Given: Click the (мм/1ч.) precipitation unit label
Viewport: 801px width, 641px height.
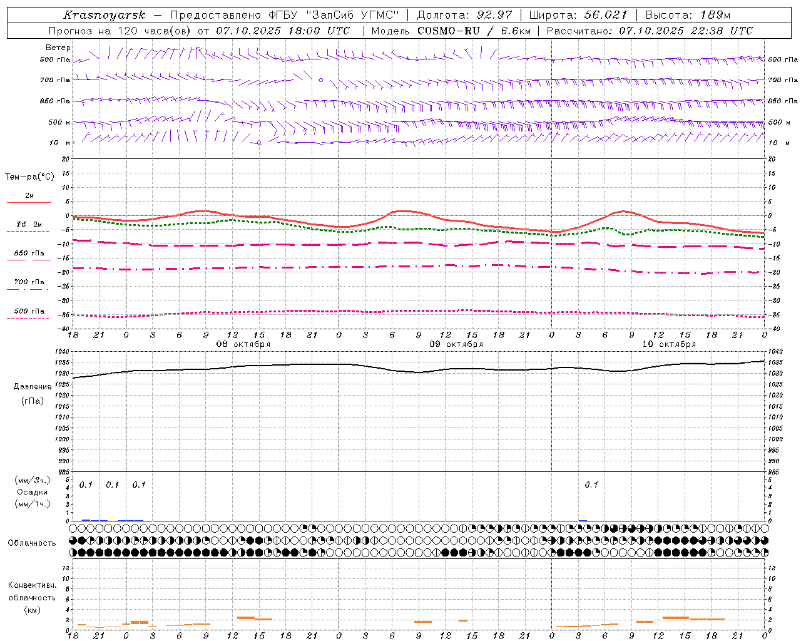Looking at the screenshot, I should point(33,504).
